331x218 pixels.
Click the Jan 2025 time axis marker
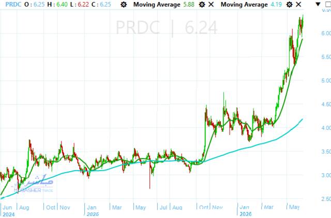92,211
